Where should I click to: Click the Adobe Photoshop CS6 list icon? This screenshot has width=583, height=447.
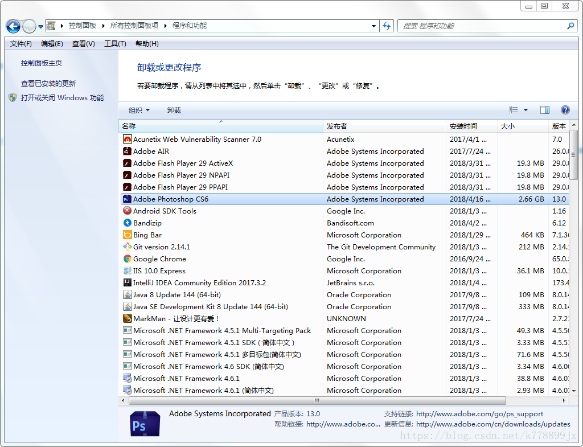[127, 199]
